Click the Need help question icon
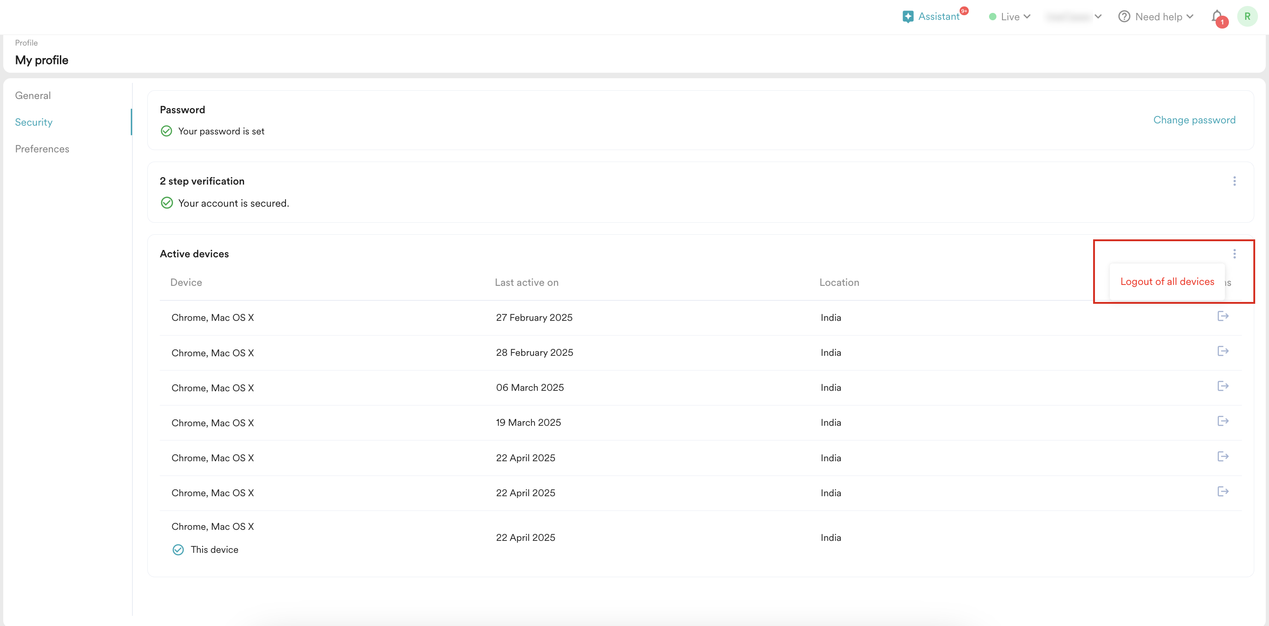Viewport: 1269px width, 626px height. coord(1123,17)
